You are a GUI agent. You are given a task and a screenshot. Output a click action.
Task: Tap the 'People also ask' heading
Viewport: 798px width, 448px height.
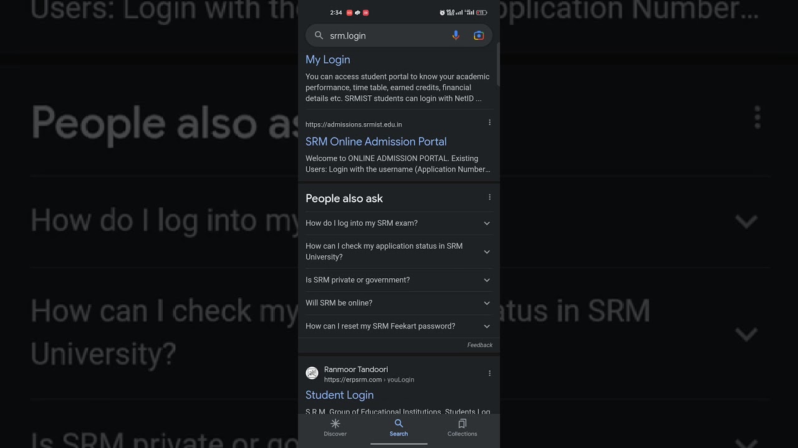tap(344, 198)
